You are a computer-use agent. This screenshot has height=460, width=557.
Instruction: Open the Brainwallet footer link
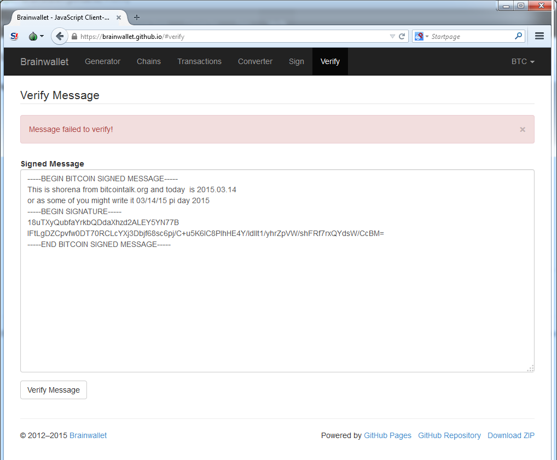tap(88, 435)
